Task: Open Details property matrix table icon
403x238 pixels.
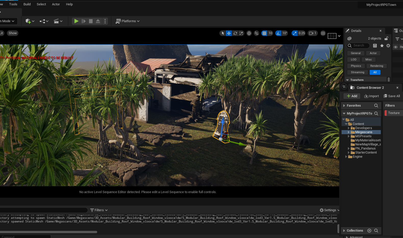Action: tap(375, 46)
